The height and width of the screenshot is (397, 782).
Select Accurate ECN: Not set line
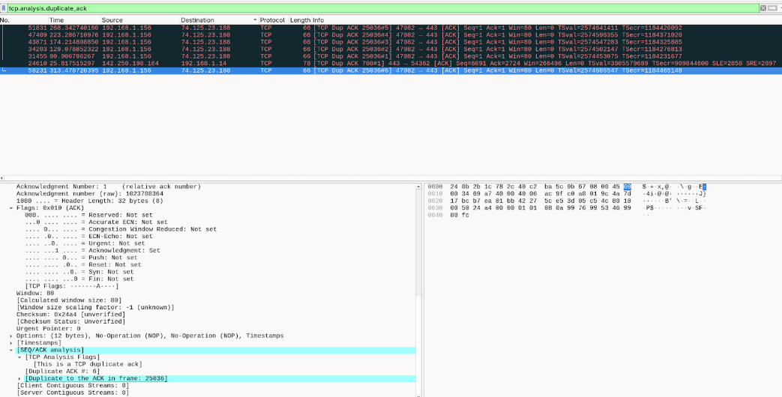point(96,222)
